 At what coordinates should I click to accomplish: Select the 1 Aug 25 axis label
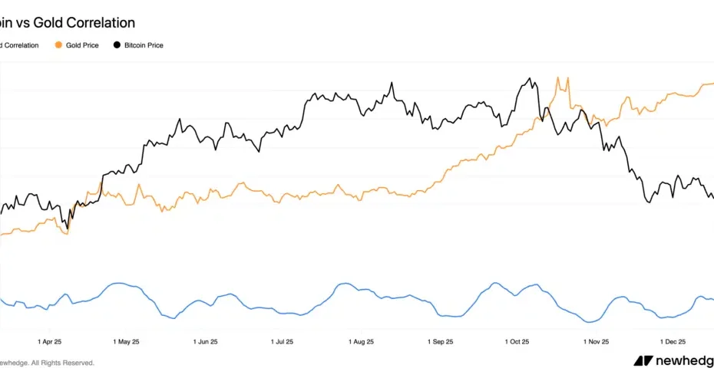[x=361, y=341]
